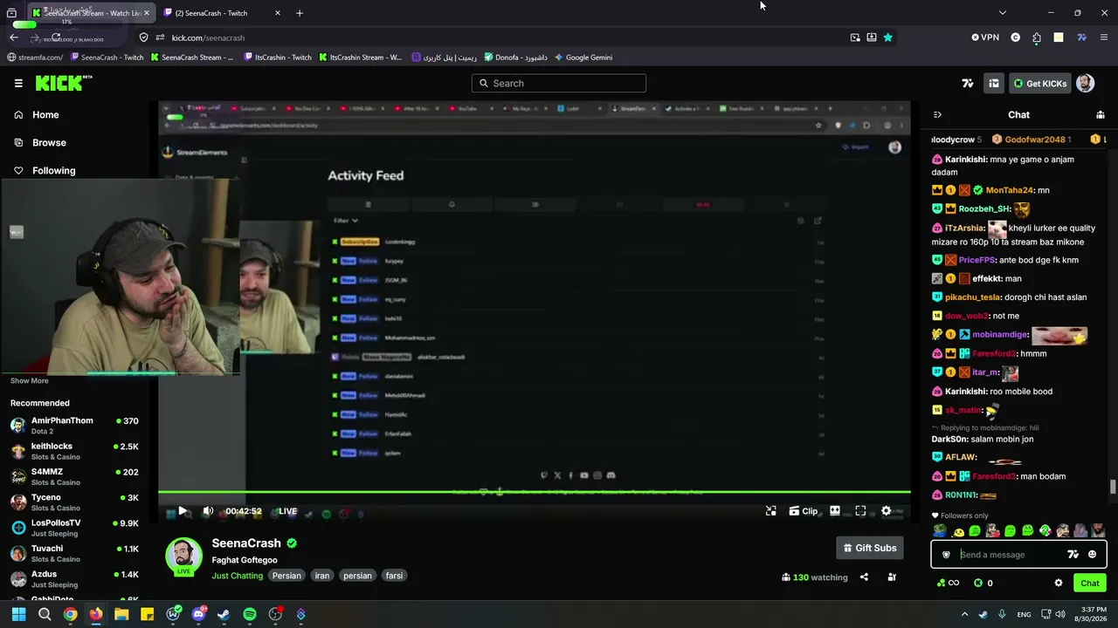The image size is (1118, 628).
Task: Jump to LIVE in the player
Action: point(287,511)
